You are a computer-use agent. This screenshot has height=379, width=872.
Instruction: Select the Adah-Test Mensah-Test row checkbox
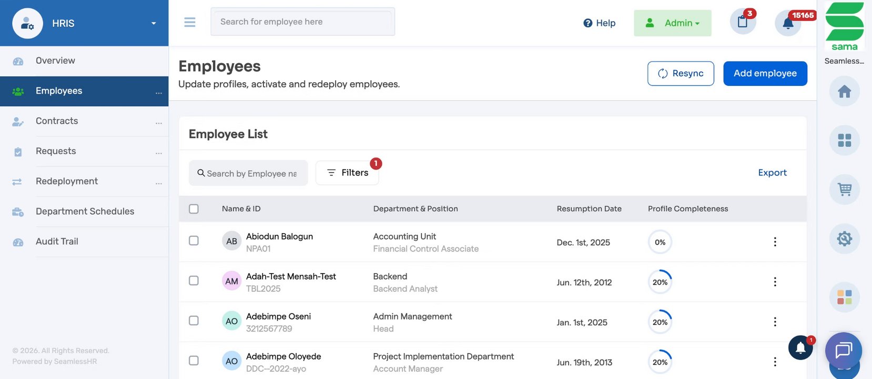point(194,281)
